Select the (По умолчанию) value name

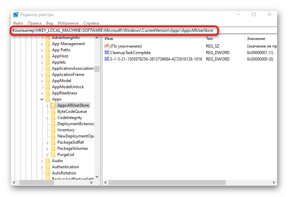pos(126,46)
